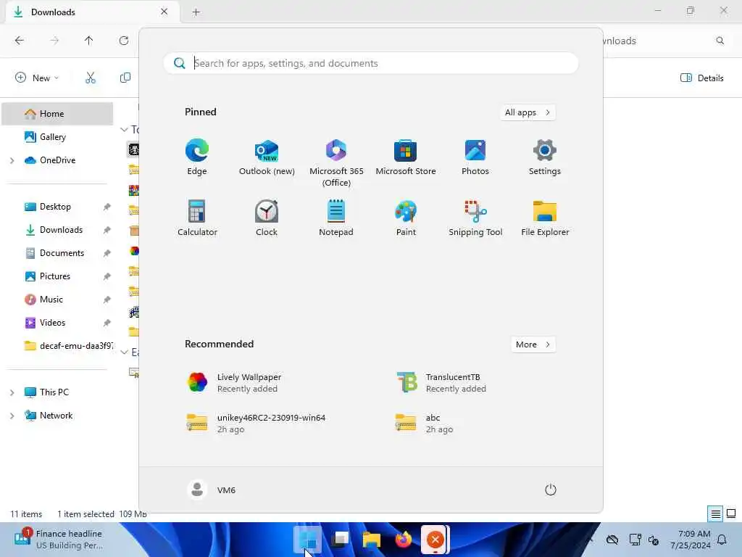Switch Explorer to large icons view
The image size is (742, 557).
pos(731,513)
